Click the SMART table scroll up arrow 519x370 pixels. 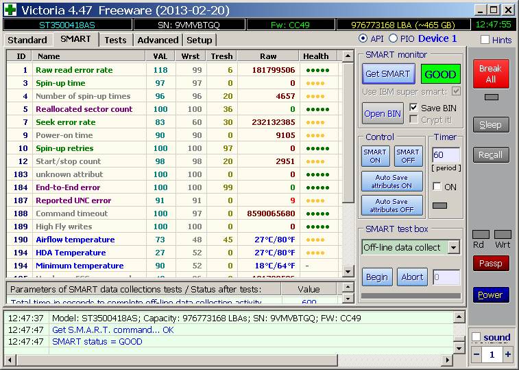[x=348, y=56]
